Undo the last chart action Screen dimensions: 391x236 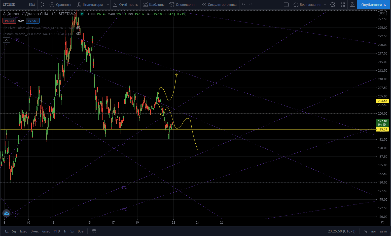point(243,5)
